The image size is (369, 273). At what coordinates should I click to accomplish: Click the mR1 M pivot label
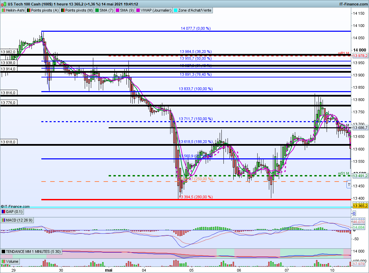coord(343,53)
